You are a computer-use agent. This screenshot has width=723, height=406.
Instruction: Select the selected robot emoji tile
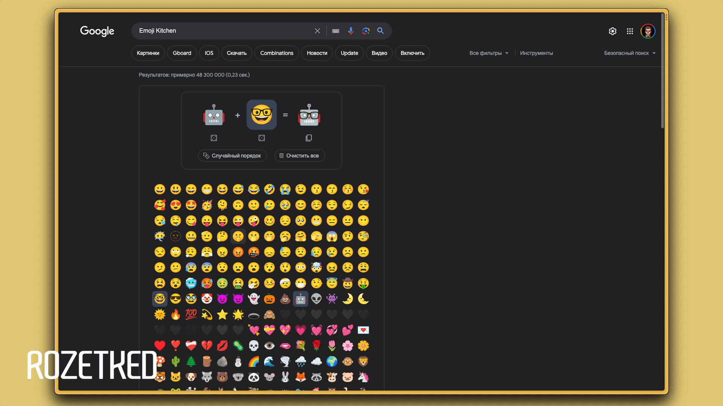click(300, 299)
